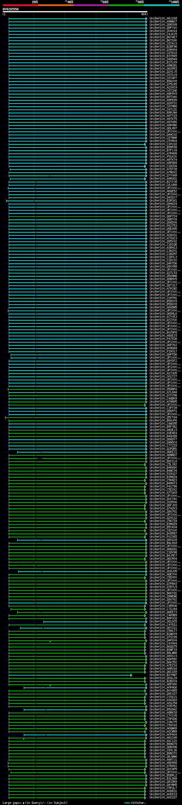
Task: Select the UniRef100_A4RUG1 label
Action: click(x=163, y=178)
